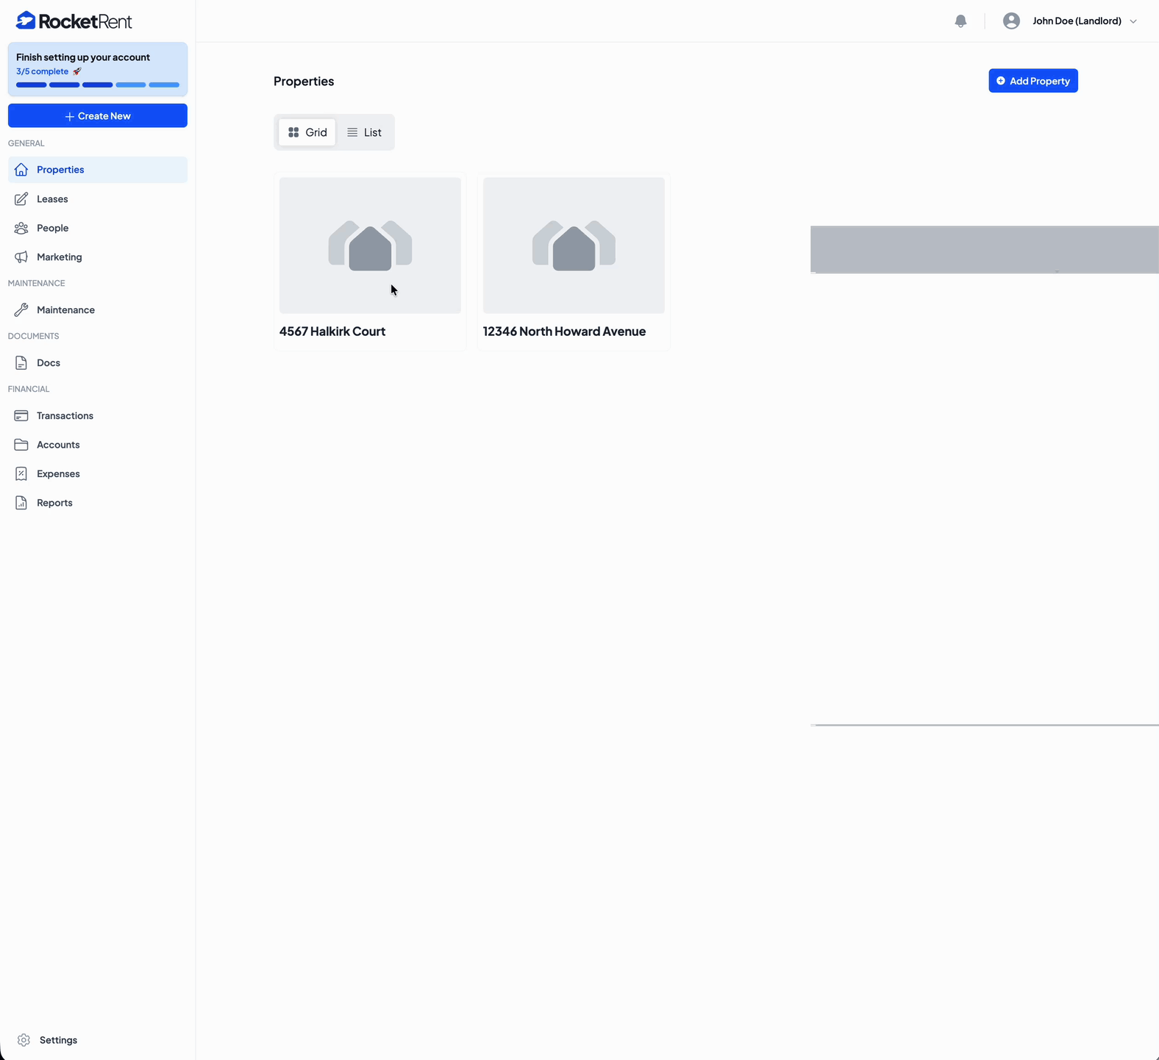This screenshot has height=1060, width=1159.
Task: Click the user avatar icon
Action: tap(1011, 21)
